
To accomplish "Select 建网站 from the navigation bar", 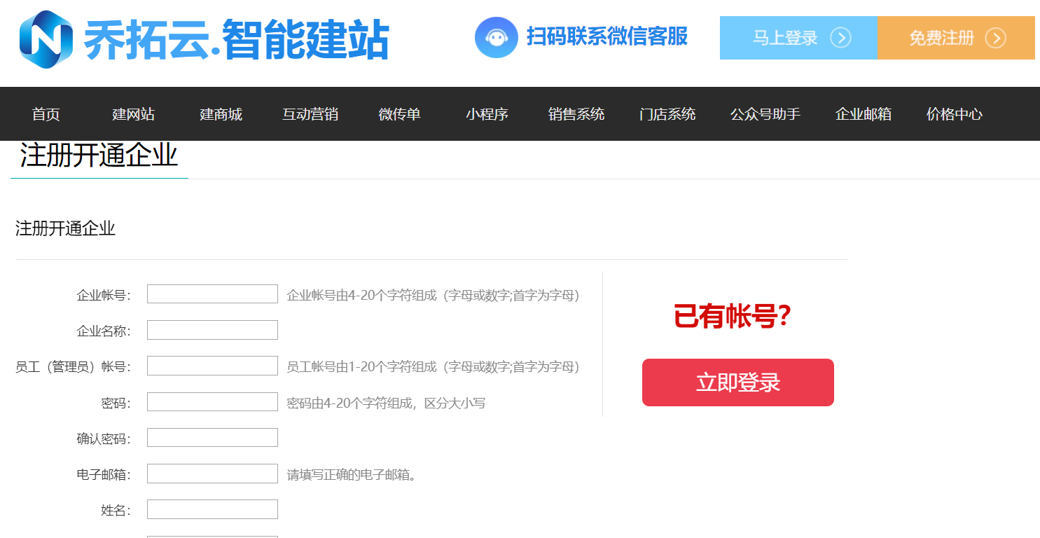I will click(133, 113).
